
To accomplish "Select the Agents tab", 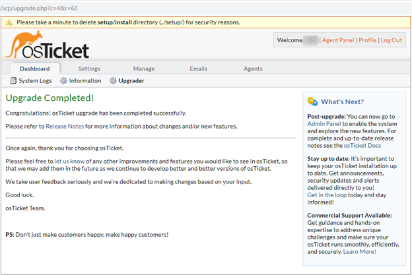I will [253, 69].
